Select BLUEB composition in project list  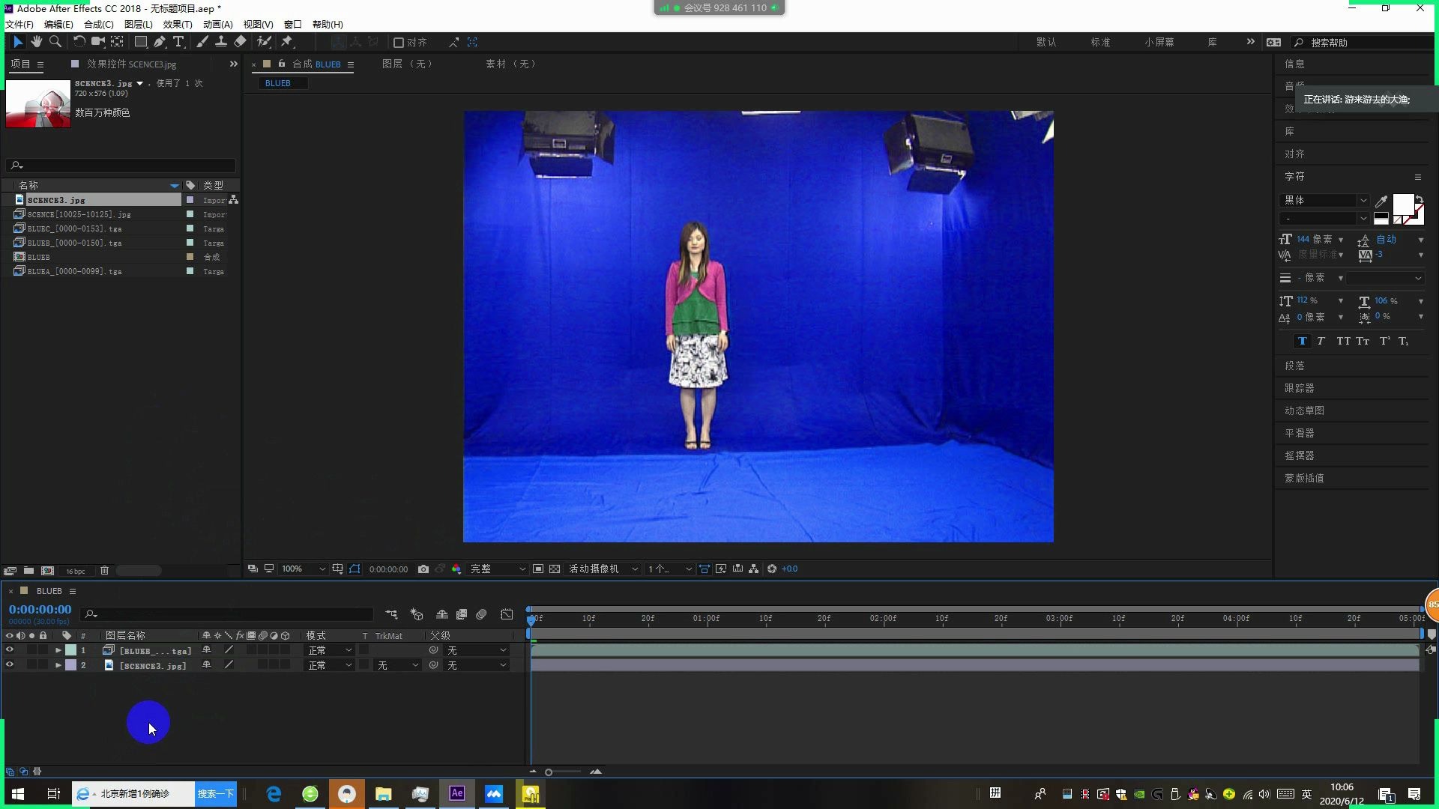pos(39,257)
